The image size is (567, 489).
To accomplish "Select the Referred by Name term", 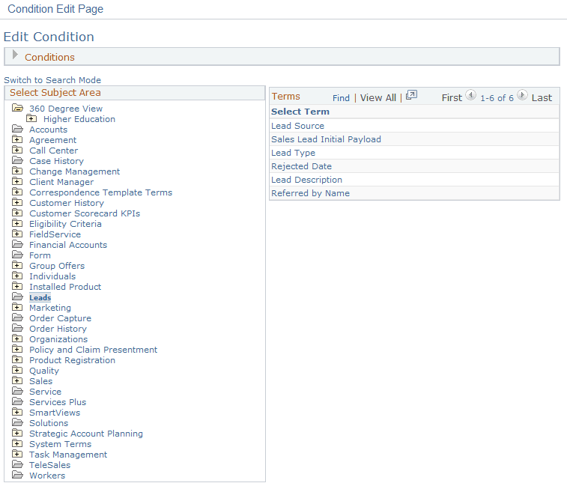I will pos(311,193).
